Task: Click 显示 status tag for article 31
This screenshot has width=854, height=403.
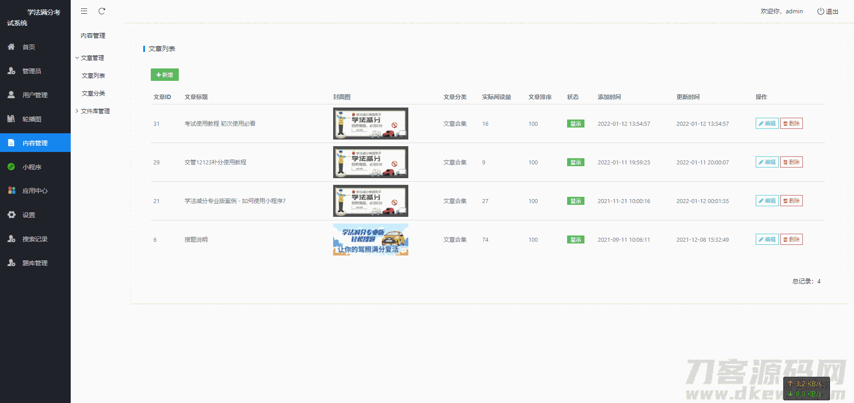Action: click(x=576, y=124)
